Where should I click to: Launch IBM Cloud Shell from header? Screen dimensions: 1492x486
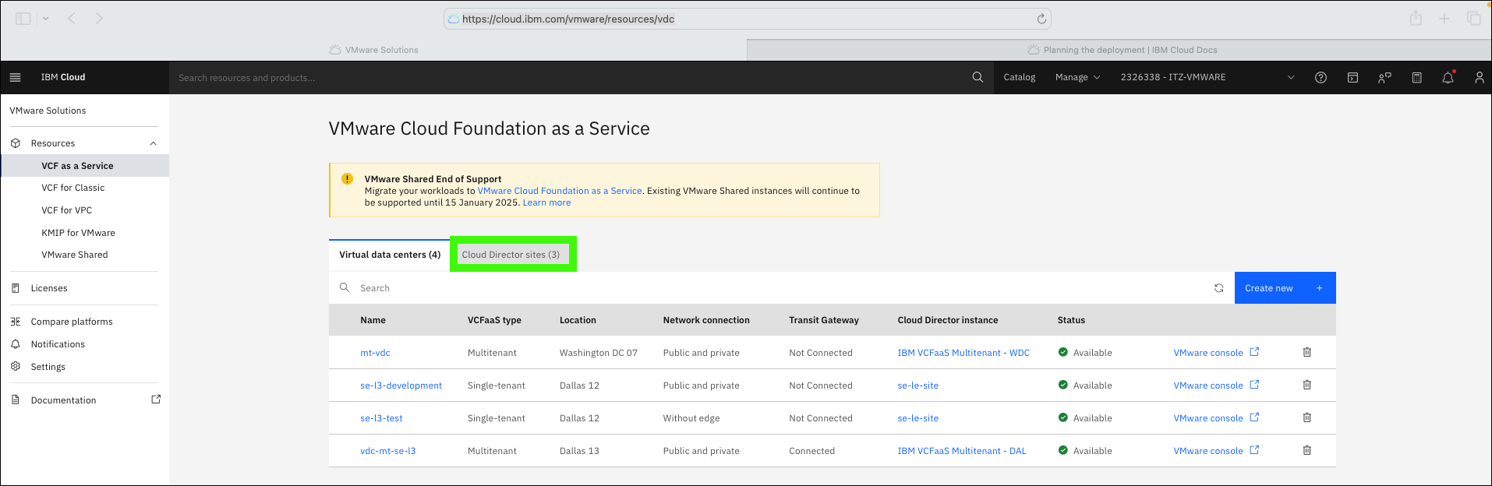pyautogui.click(x=1352, y=77)
